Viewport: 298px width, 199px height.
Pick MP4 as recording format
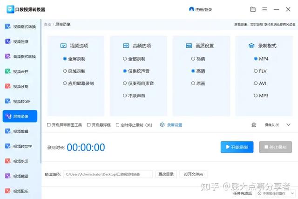[256, 59]
